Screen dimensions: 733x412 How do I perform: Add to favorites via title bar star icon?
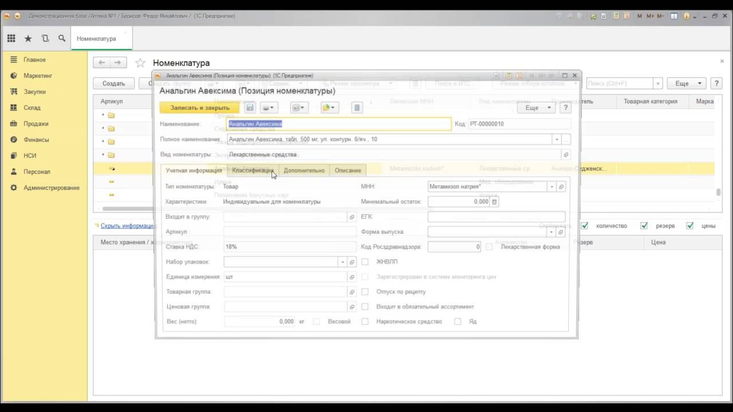(x=593, y=16)
